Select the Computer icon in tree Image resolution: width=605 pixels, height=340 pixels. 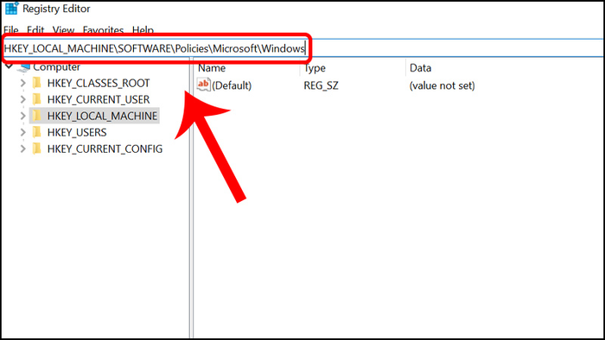pos(24,67)
